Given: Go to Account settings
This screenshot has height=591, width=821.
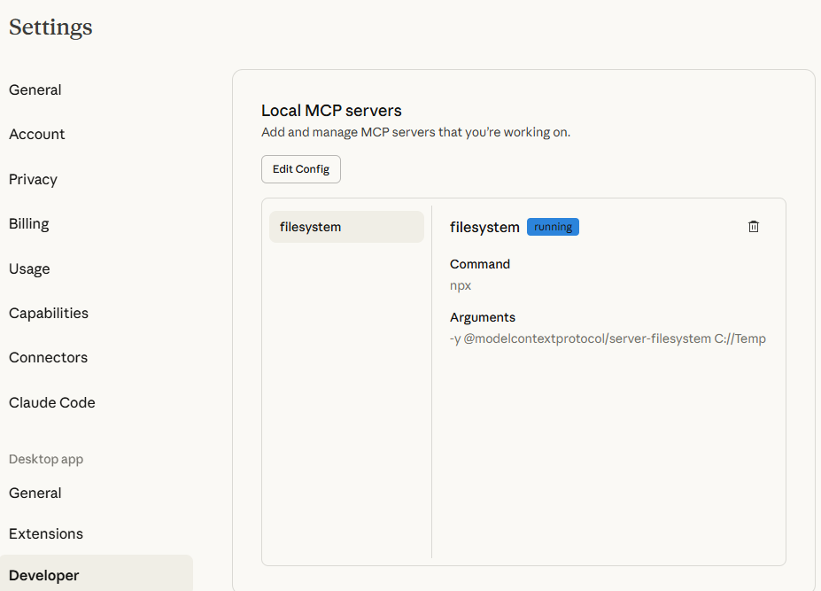Looking at the screenshot, I should [x=37, y=135].
